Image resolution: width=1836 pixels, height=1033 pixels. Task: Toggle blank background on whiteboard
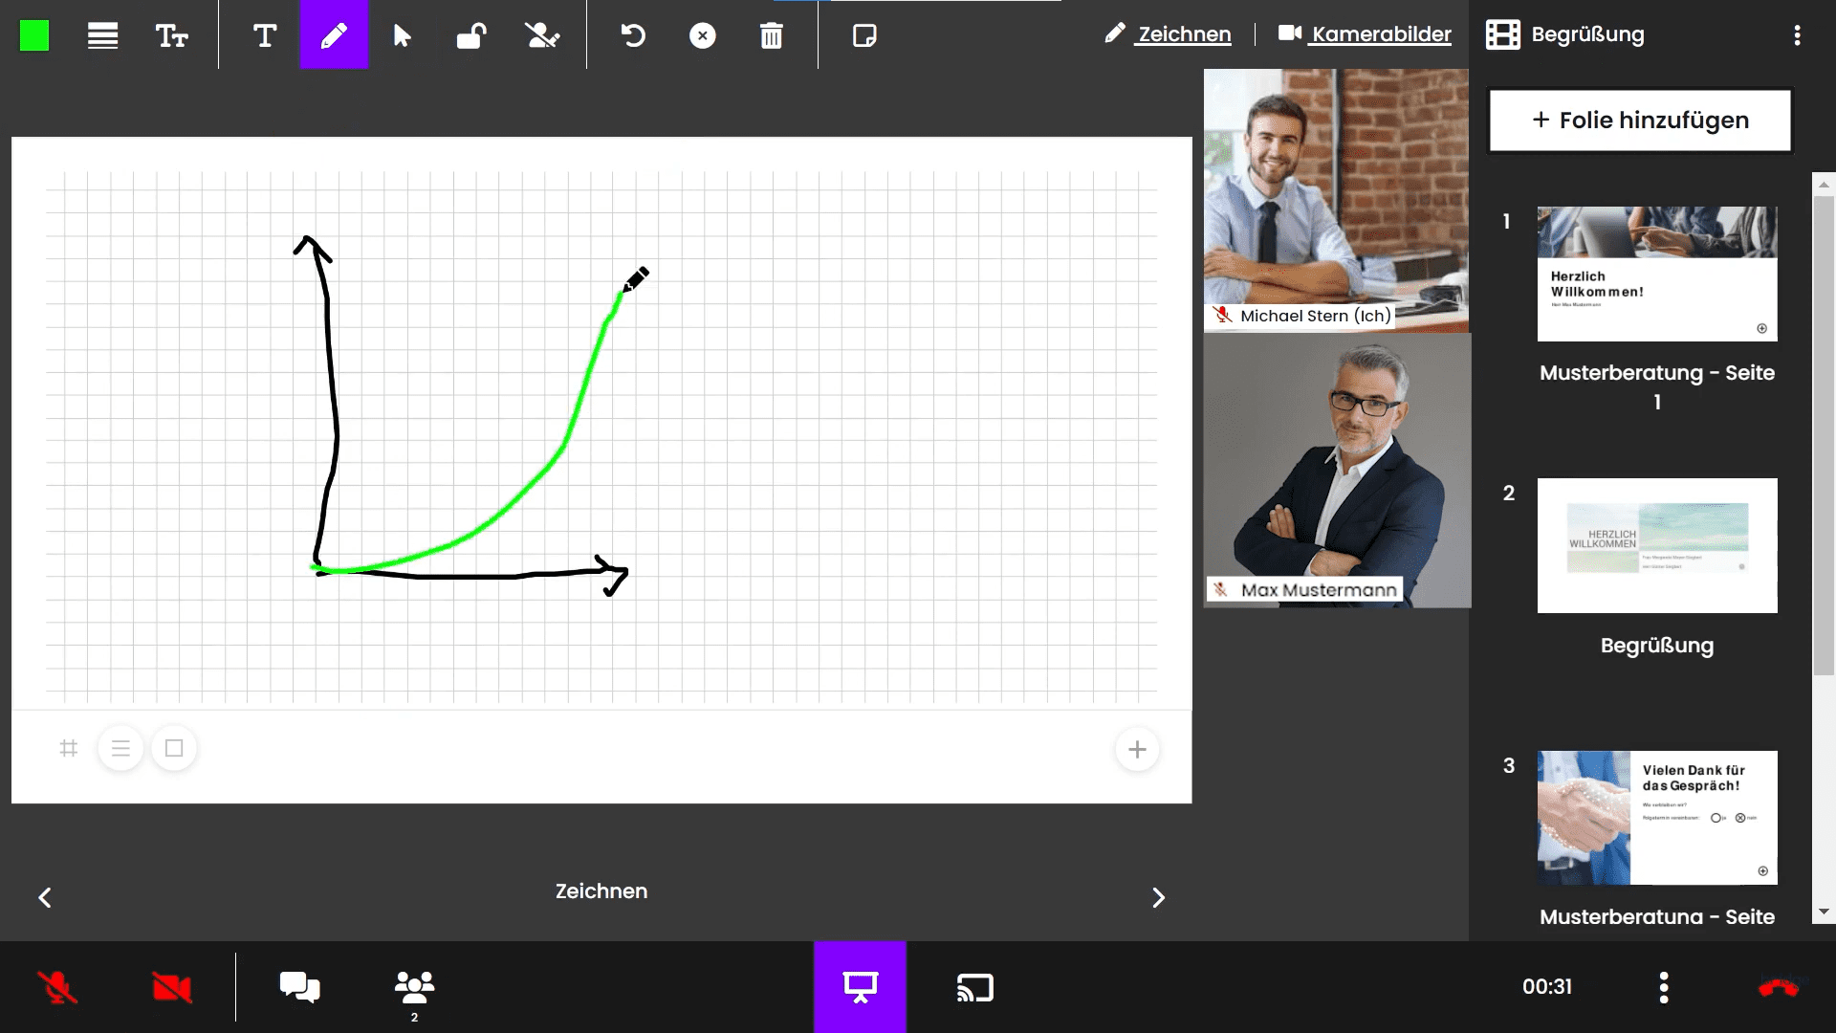tap(174, 748)
